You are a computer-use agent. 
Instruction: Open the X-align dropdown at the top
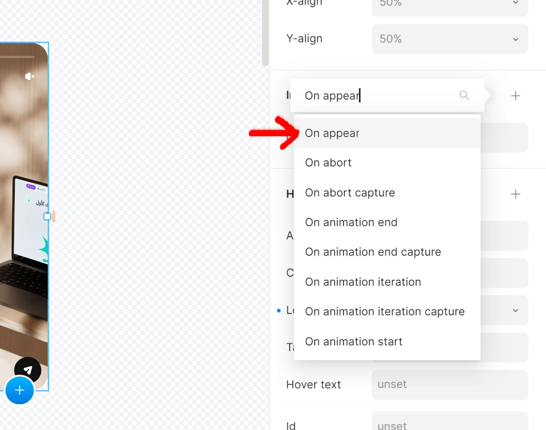click(x=449, y=4)
